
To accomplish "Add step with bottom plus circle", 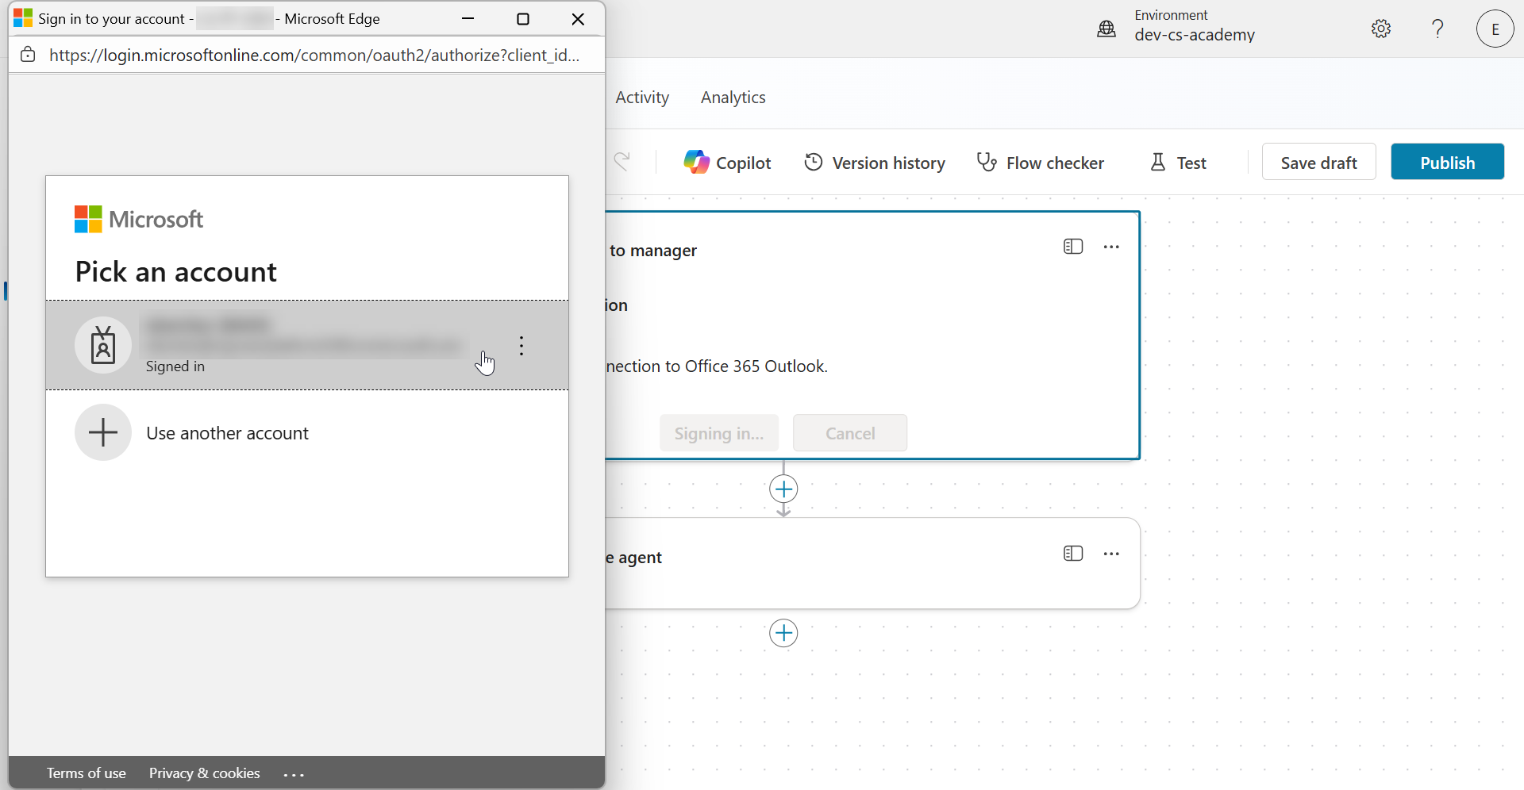I will (x=783, y=633).
